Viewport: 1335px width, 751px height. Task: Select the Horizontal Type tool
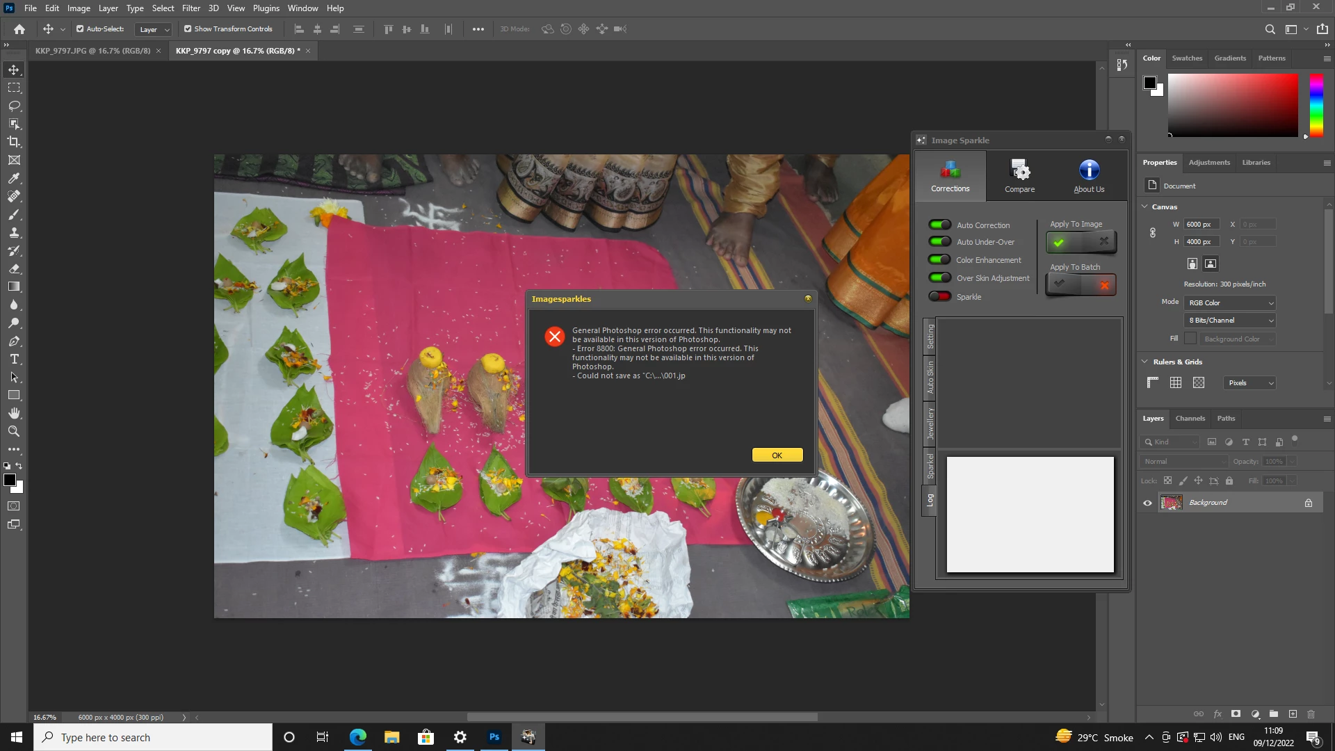pyautogui.click(x=14, y=360)
